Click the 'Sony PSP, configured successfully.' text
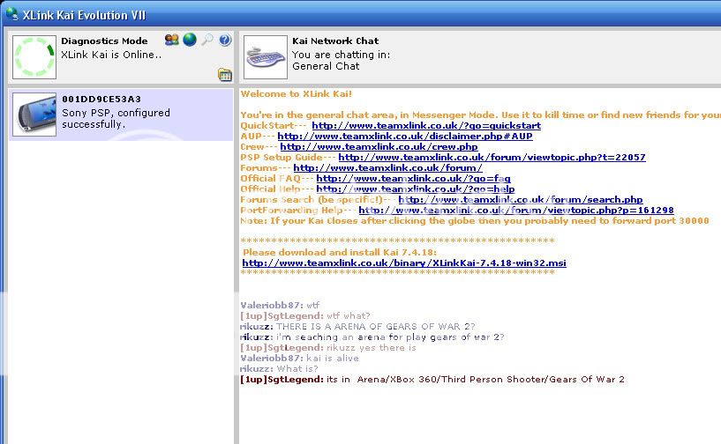 (116, 118)
